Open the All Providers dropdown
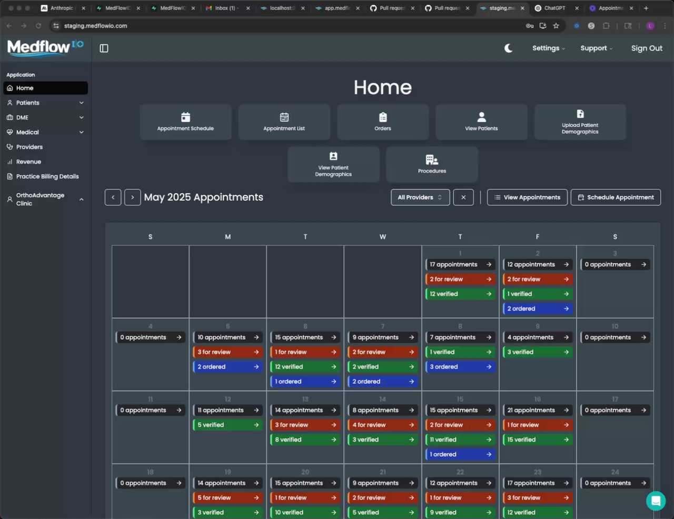 pos(420,197)
